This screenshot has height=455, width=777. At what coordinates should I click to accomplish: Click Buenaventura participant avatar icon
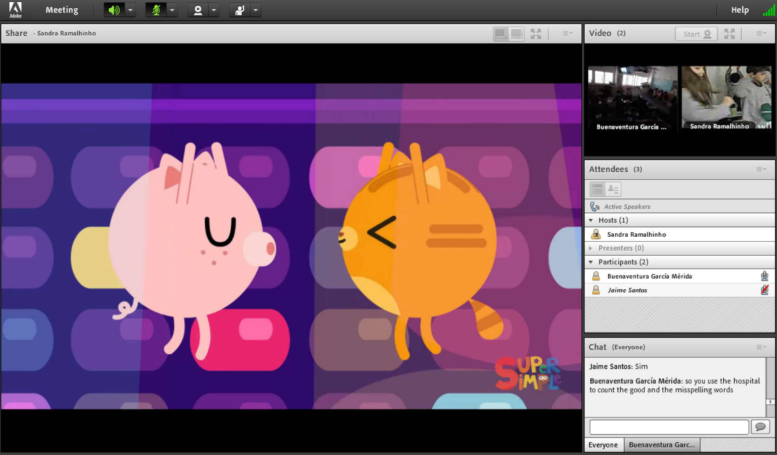[x=596, y=276]
